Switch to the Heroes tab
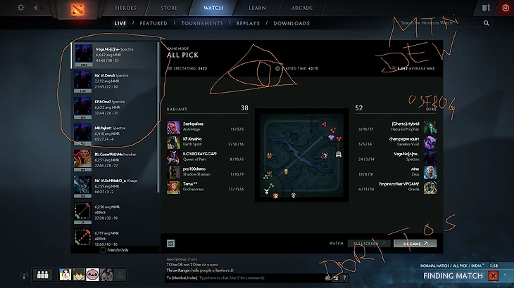This screenshot has height=288, width=514. [125, 8]
